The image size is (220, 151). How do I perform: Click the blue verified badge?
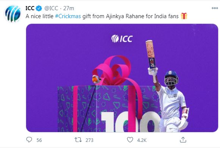[x=39, y=8]
